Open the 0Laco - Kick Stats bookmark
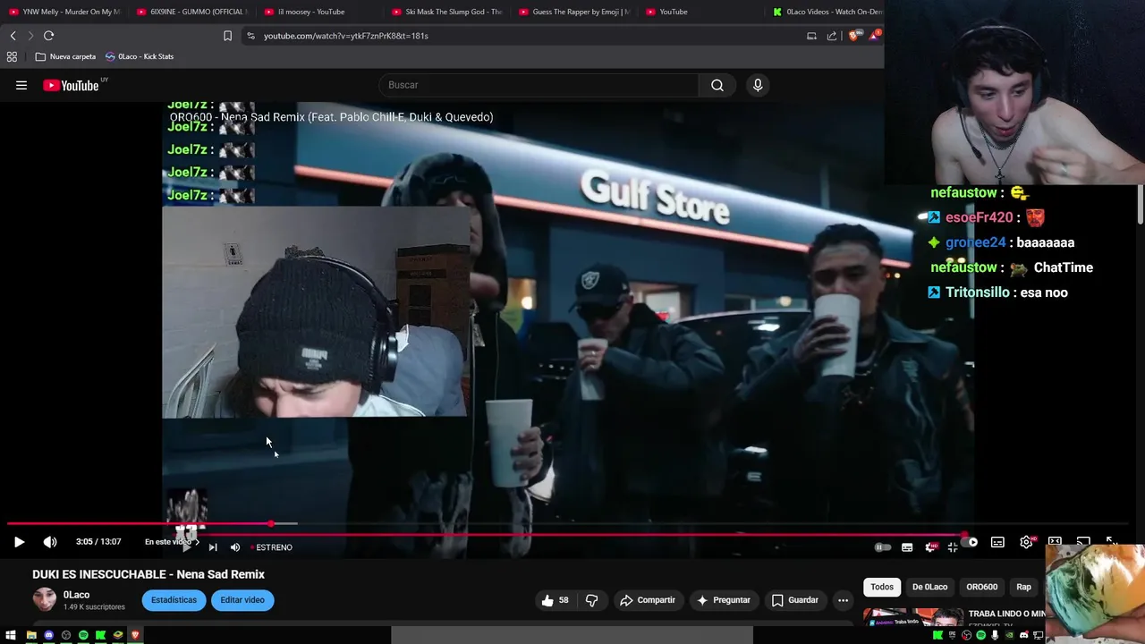The width and height of the screenshot is (1145, 644). (140, 56)
